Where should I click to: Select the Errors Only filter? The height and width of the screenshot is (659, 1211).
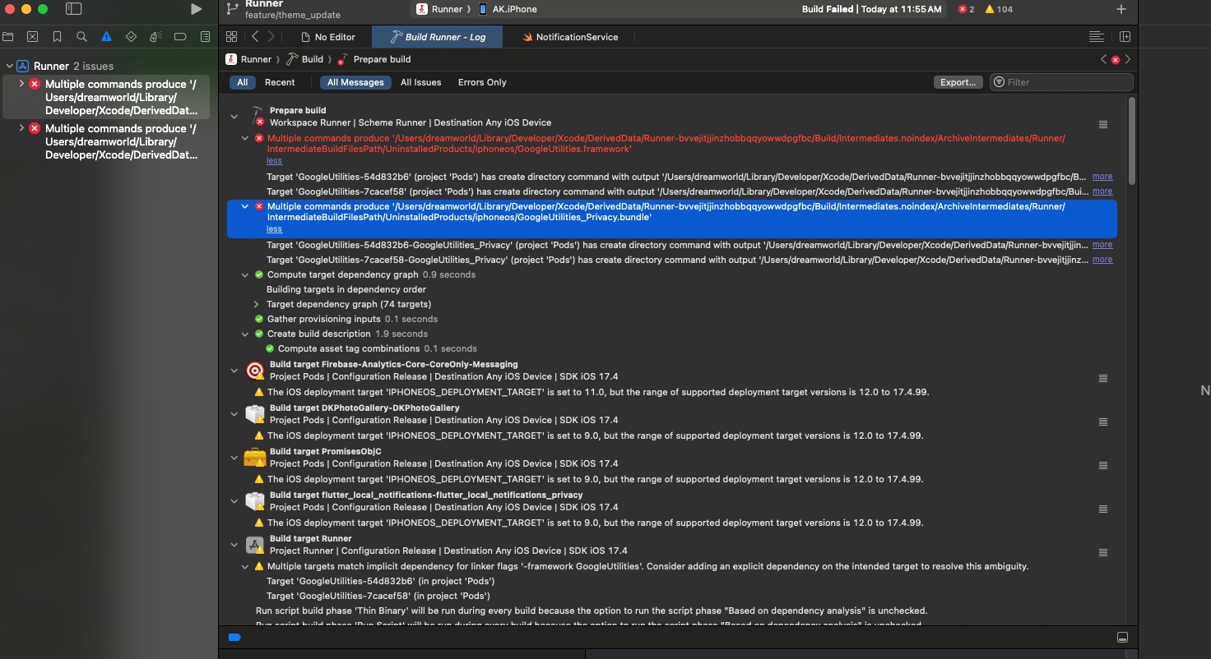tap(482, 82)
